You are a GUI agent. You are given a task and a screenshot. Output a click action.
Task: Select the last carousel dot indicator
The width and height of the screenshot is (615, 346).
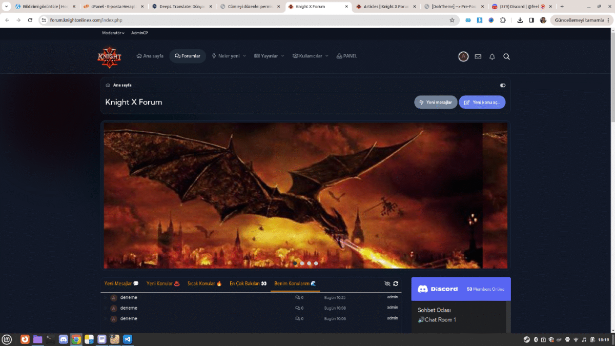point(316,263)
